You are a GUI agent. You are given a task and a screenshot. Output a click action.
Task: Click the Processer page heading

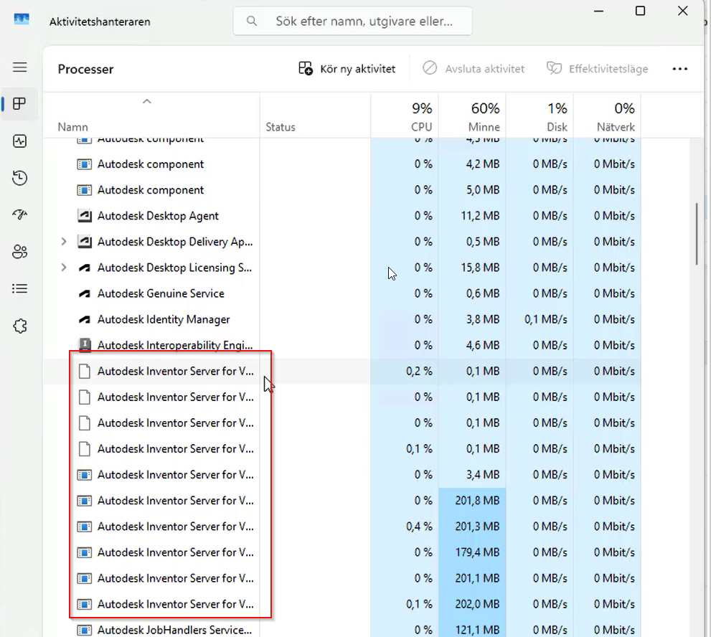coord(85,70)
